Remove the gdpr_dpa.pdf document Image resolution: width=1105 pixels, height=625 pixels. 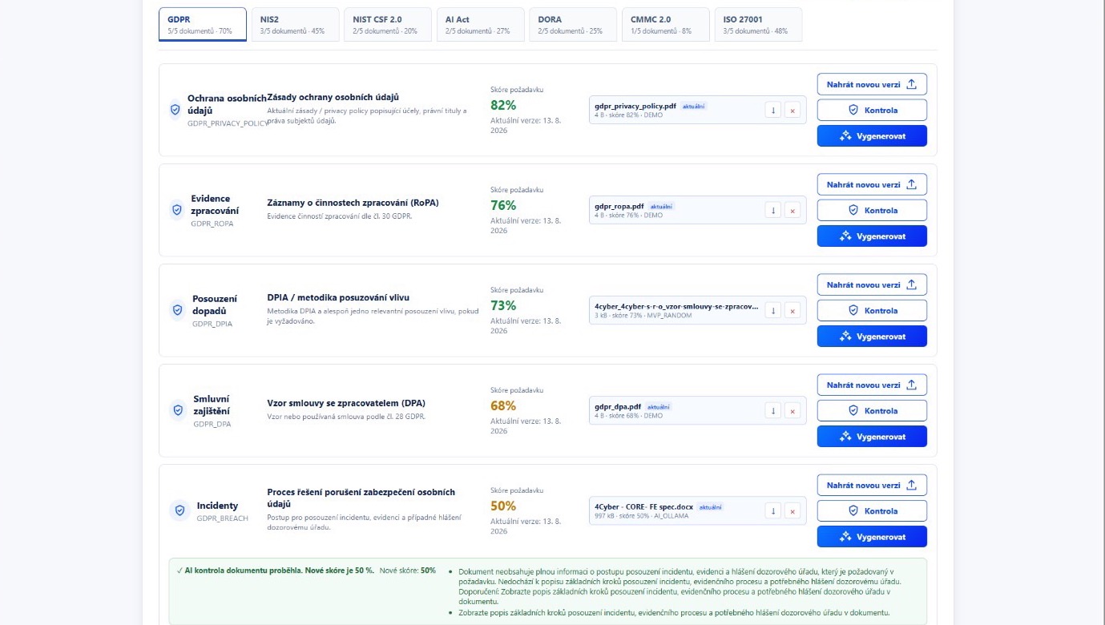pyautogui.click(x=792, y=410)
